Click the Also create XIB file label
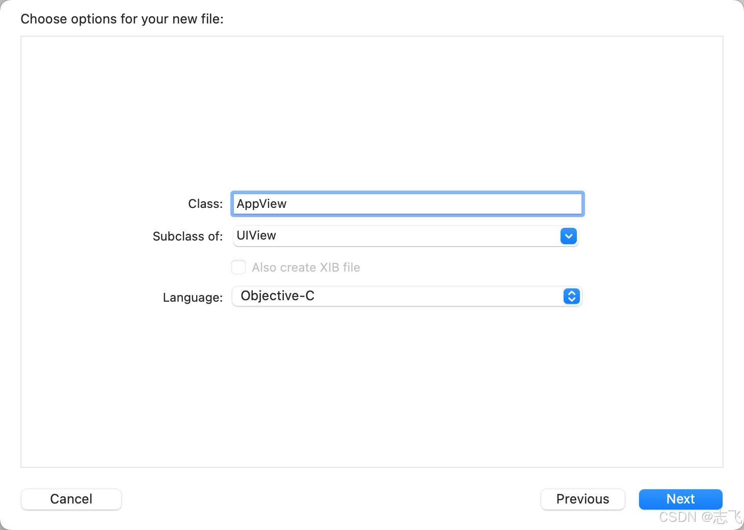The height and width of the screenshot is (530, 744). (x=306, y=268)
